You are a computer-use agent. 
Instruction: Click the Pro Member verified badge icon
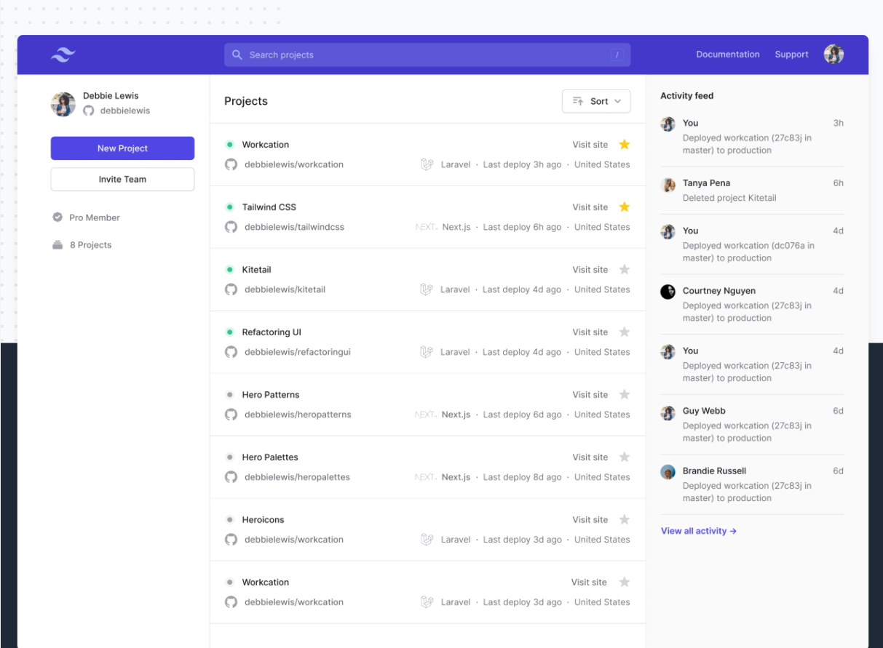tap(58, 217)
